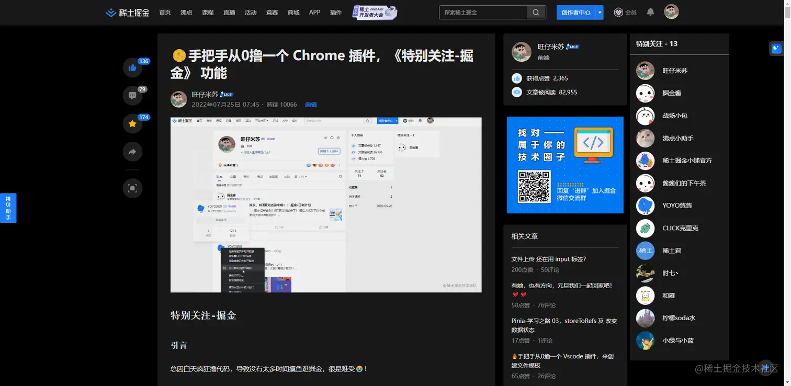Open the 稀土开发者大会 banner
791x386 pixels.
click(x=375, y=13)
